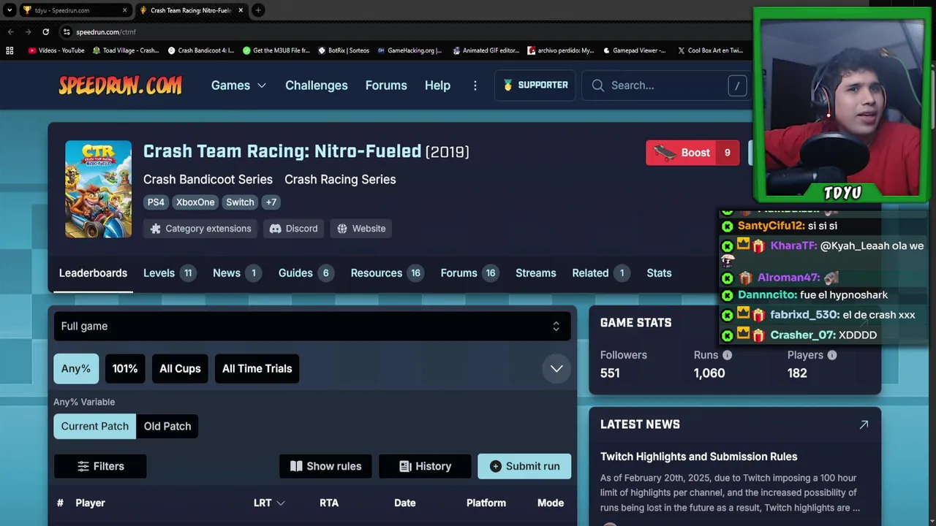This screenshot has height=526, width=936.
Task: Focus the Search field
Action: [x=665, y=85]
